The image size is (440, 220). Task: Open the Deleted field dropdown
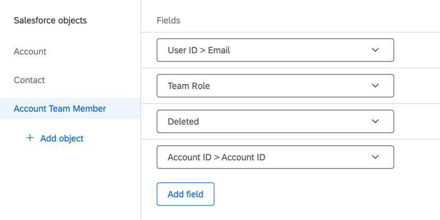point(275,121)
